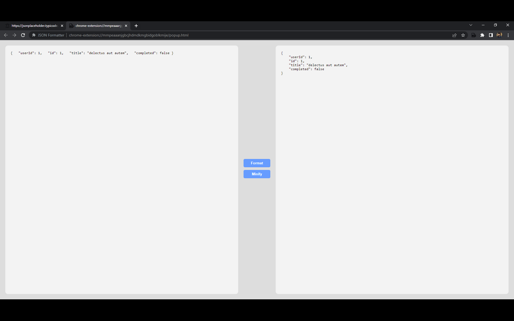Click the address bar URL

pos(128,35)
